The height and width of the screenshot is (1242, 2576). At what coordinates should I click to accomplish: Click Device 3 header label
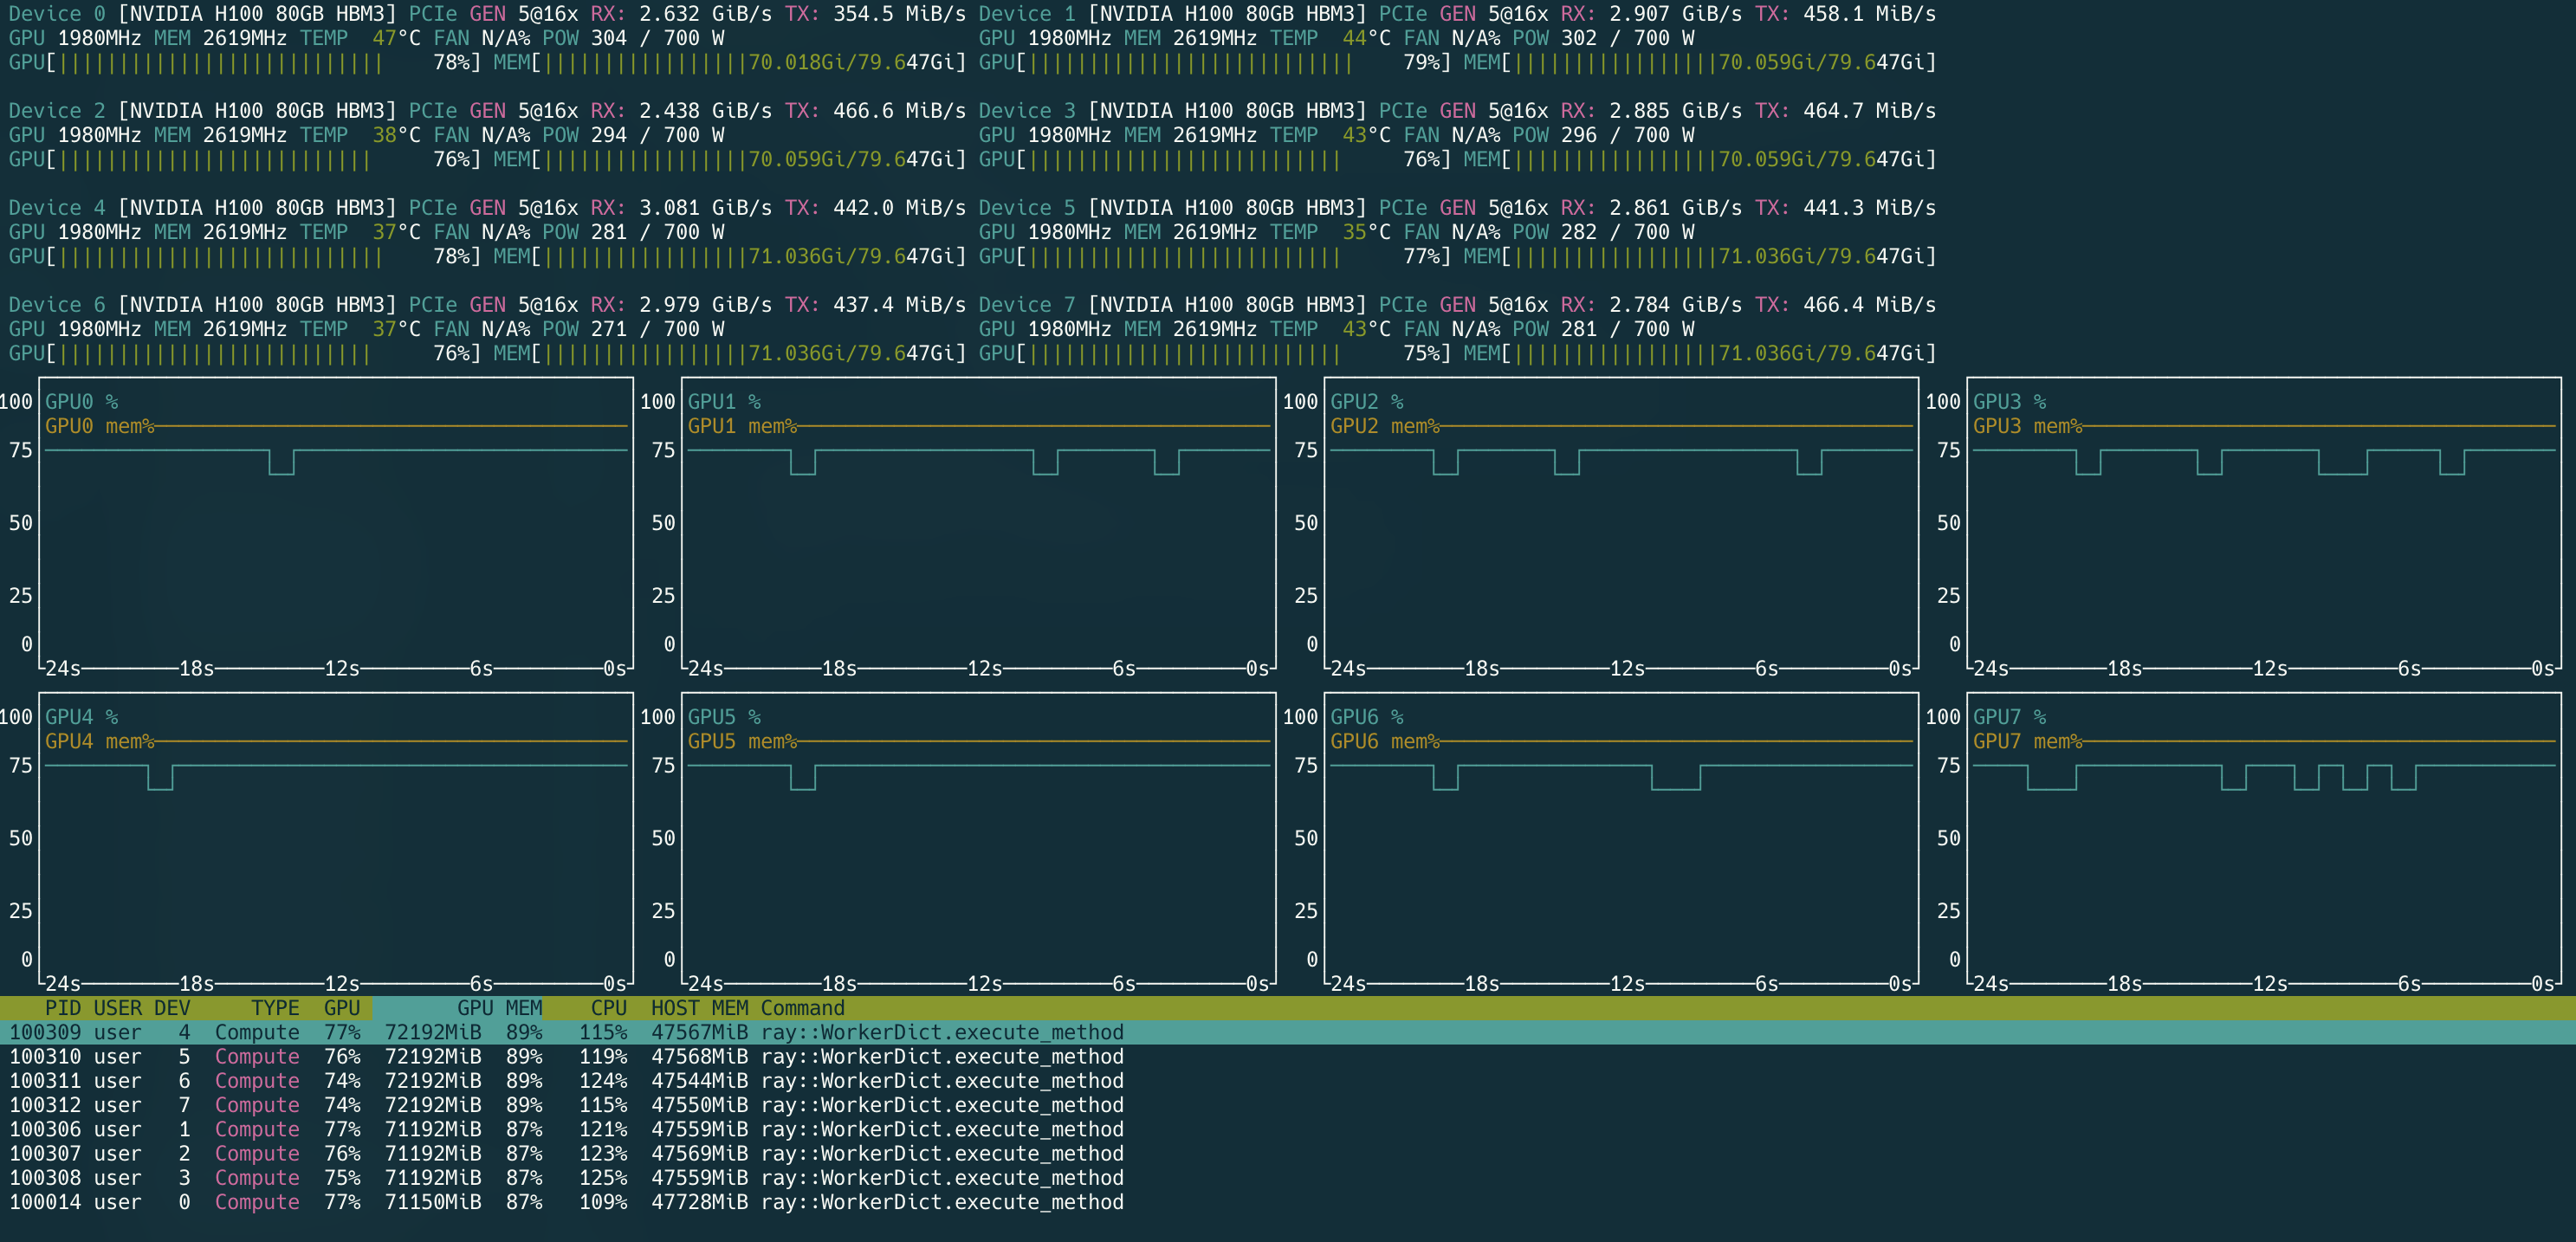(1027, 111)
